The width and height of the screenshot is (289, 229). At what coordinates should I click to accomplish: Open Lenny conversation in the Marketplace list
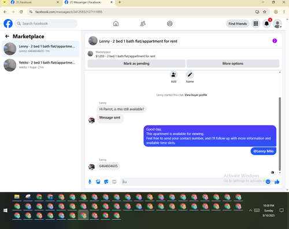tap(40, 49)
